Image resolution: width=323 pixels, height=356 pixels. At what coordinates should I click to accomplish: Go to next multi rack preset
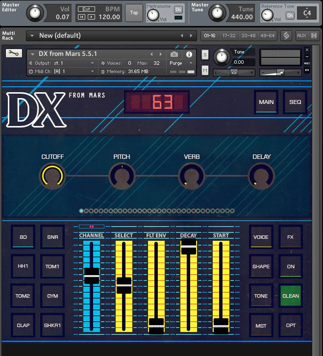coord(191,36)
